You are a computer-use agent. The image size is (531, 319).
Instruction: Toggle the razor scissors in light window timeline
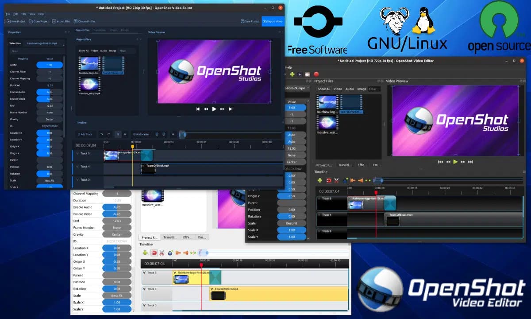click(162, 253)
